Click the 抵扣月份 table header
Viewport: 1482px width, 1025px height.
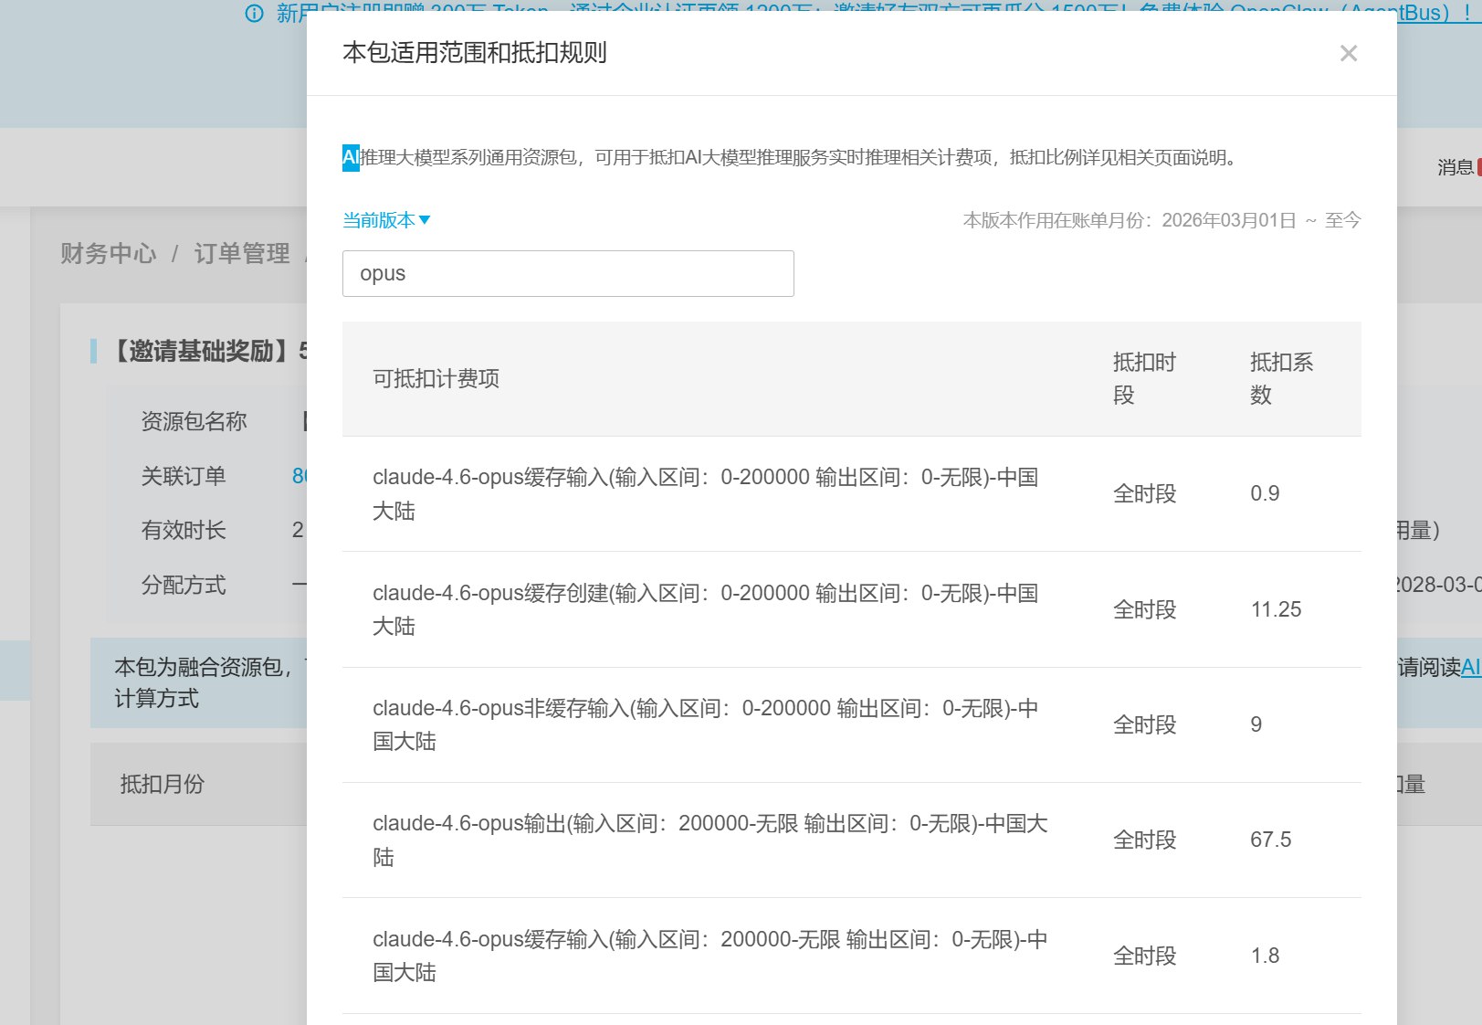[x=163, y=784]
